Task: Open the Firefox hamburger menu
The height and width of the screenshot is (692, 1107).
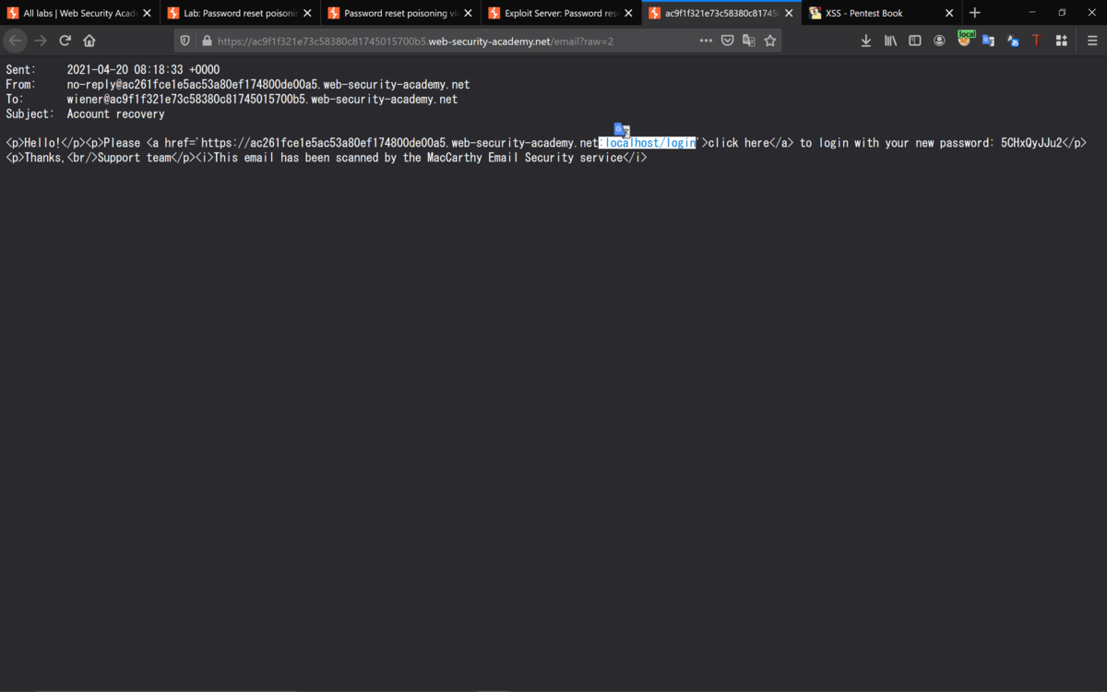Action: point(1092,41)
